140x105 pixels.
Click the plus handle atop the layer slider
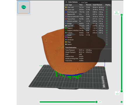(x=122, y=15)
